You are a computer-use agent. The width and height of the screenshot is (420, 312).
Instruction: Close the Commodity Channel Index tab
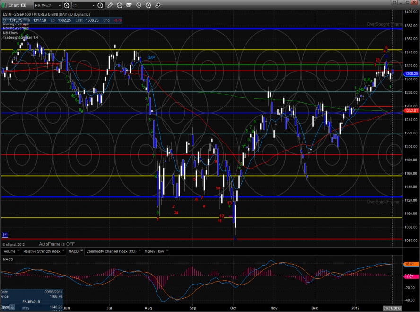[x=140, y=250]
